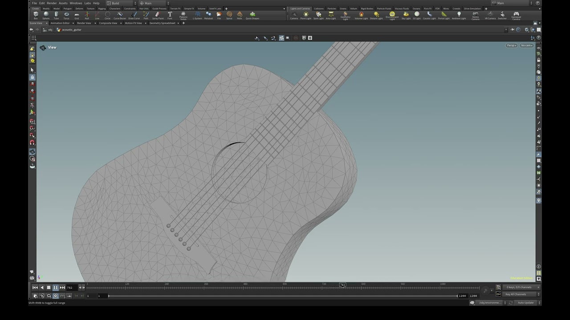Click the frame 783 timeline marker
Image resolution: width=570 pixels, height=320 pixels.
pos(342,285)
